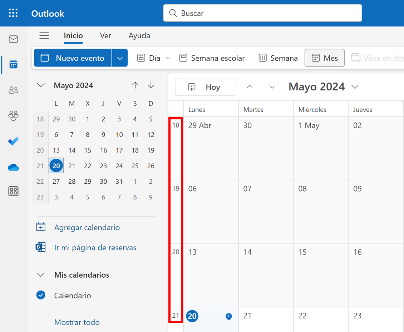The height and width of the screenshot is (332, 404).
Task: Go to next month with down arrow
Action: (151, 85)
